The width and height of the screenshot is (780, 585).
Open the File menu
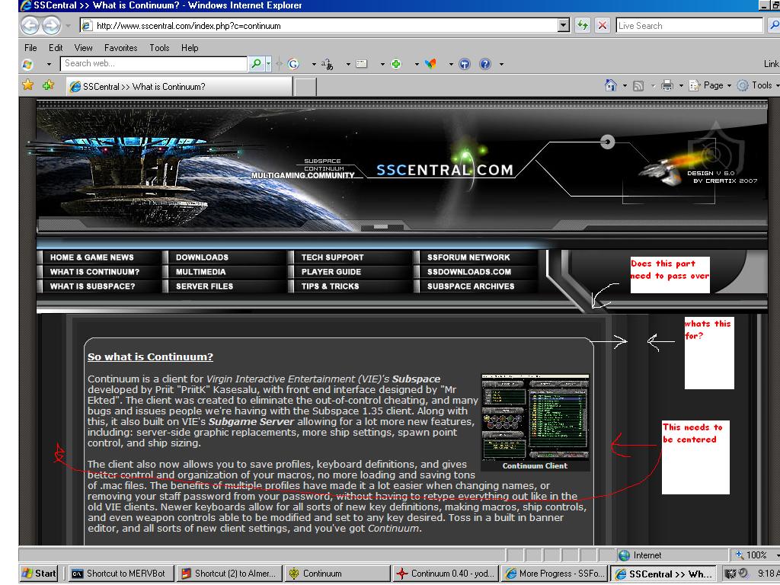[30, 48]
